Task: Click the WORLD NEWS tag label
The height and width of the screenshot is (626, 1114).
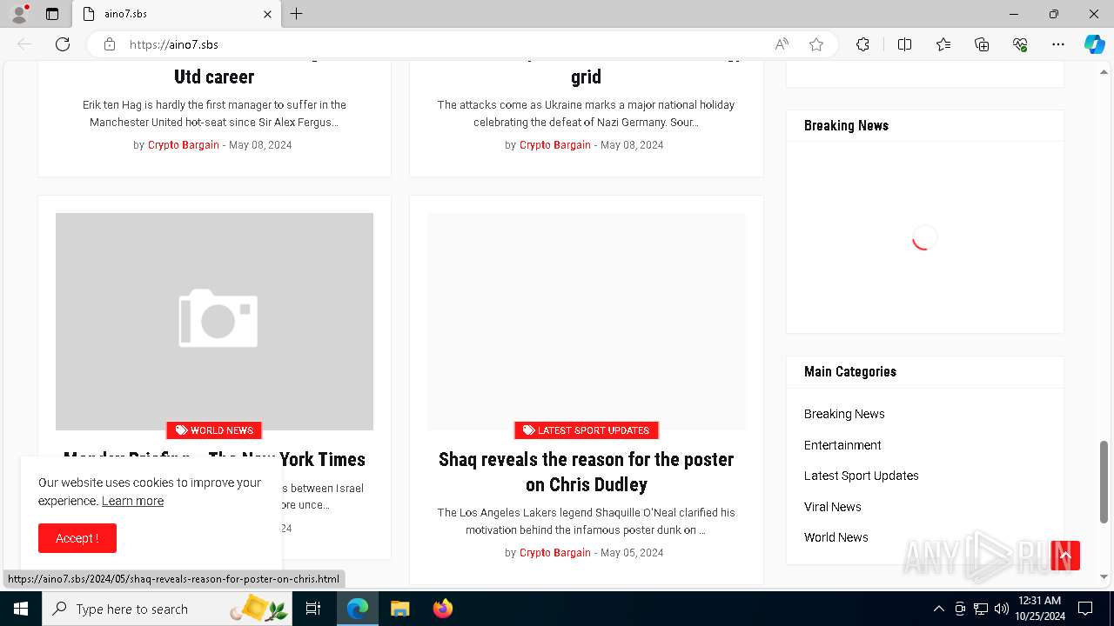Action: pyautogui.click(x=214, y=430)
